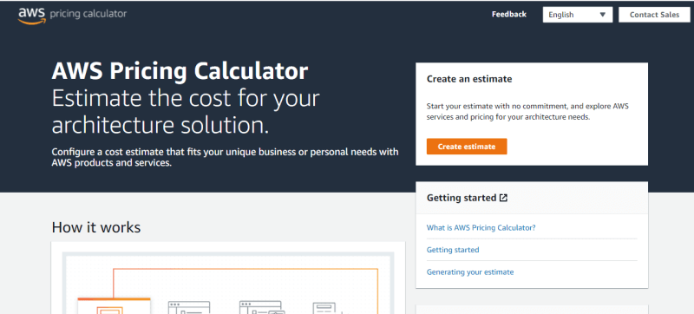Click the How it works diagram image

coord(228,278)
